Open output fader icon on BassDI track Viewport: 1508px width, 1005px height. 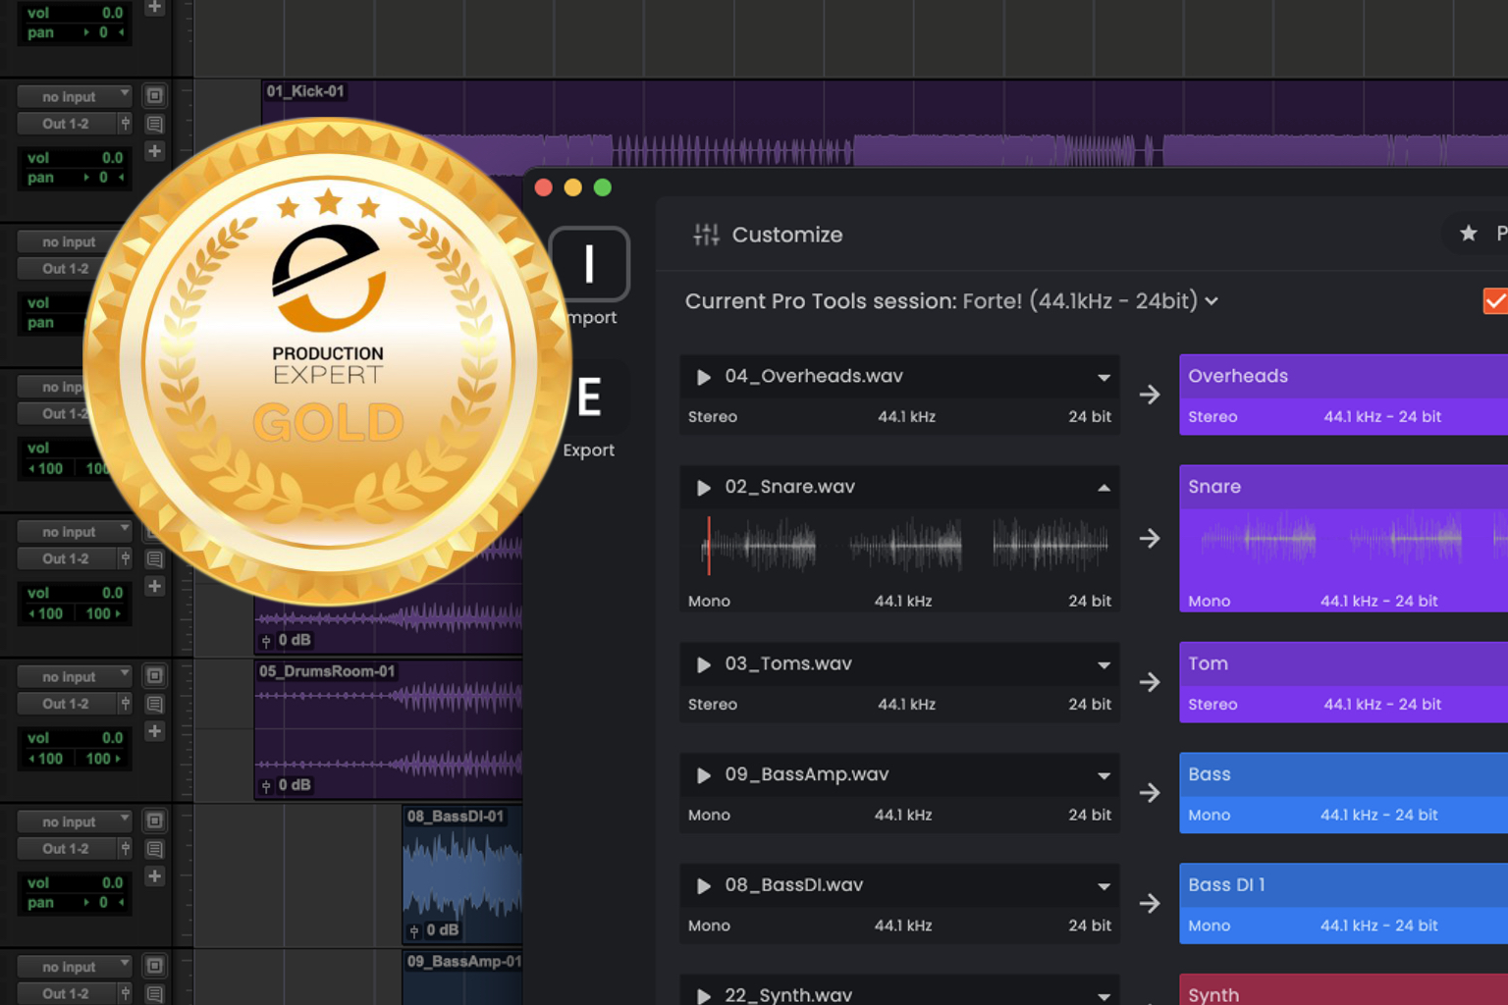(x=125, y=849)
